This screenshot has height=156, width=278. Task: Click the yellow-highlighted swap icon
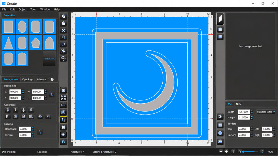(x=63, y=120)
